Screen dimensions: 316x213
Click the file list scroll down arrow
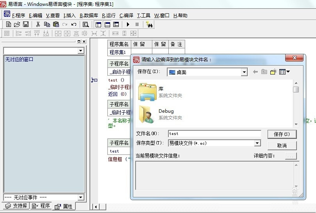296,124
